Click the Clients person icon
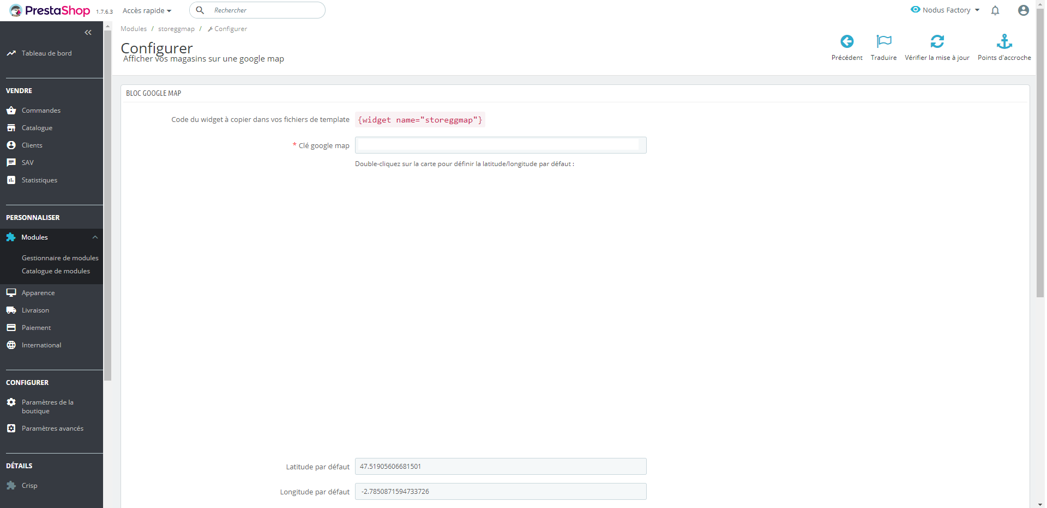The height and width of the screenshot is (508, 1047). click(11, 145)
